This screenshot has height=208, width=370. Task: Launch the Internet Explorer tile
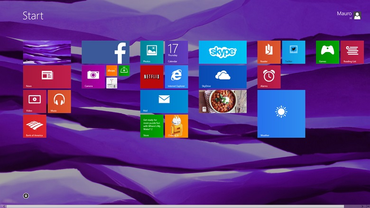click(176, 77)
